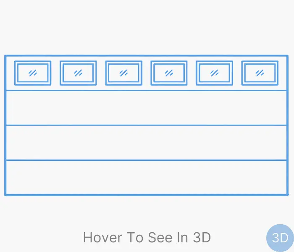This screenshot has width=294, height=252.
Task: Click the Hover To See In 3D label
Action: click(x=147, y=238)
